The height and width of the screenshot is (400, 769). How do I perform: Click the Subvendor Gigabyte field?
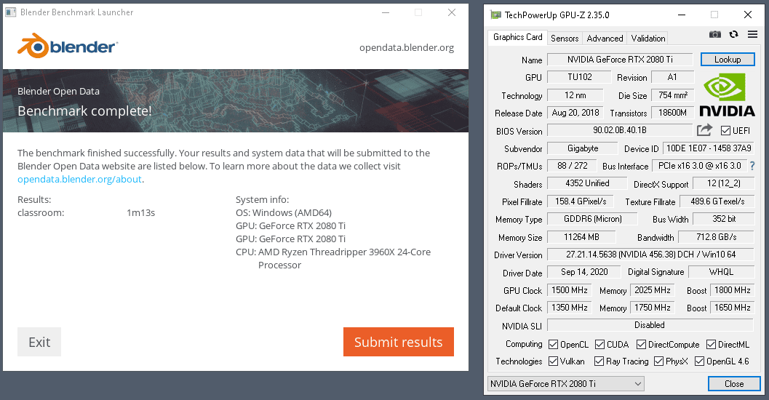click(x=583, y=148)
